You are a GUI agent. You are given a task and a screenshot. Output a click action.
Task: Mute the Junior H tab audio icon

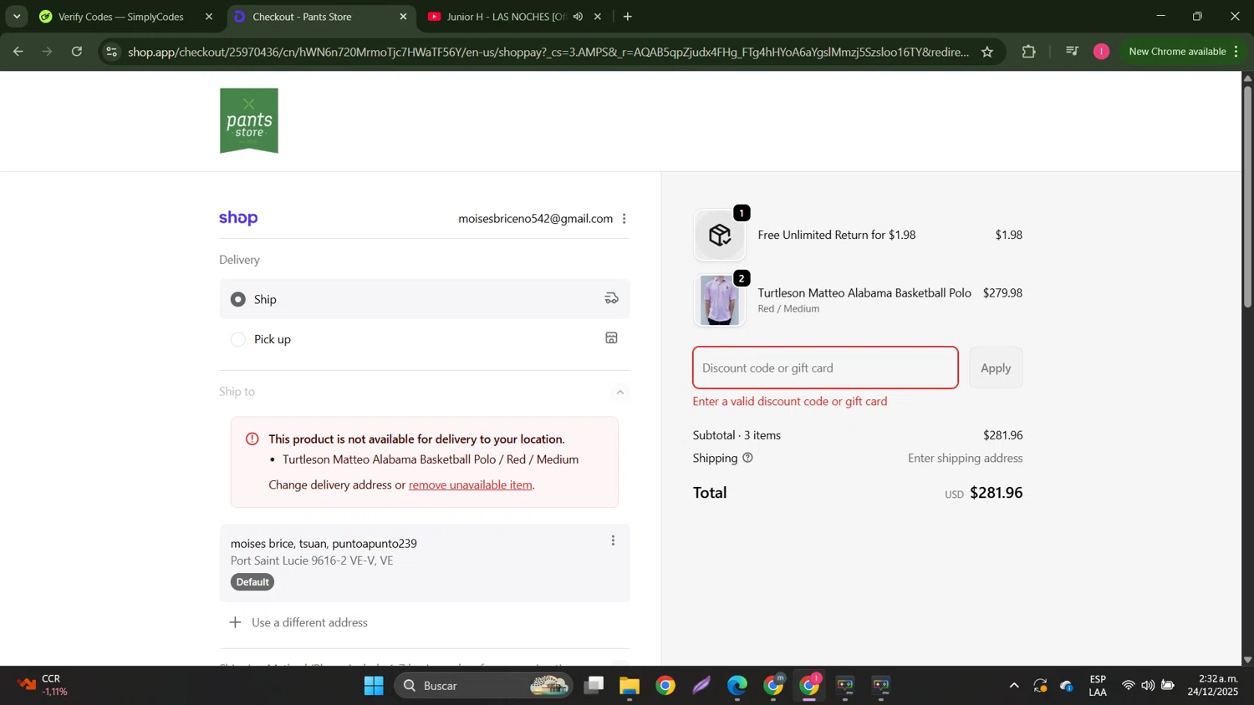tap(578, 17)
